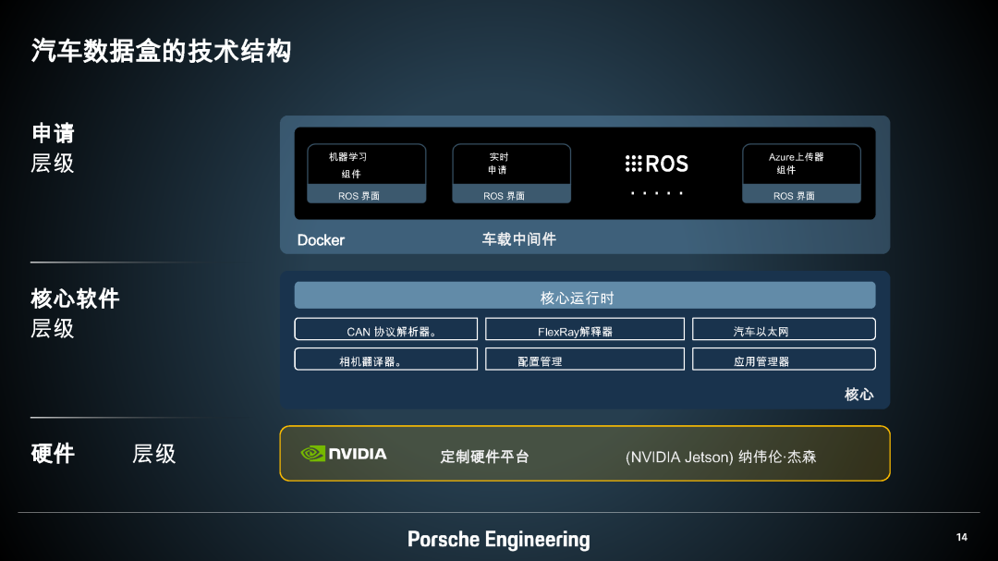Click the NVIDIA logo icon
Screen dimensions: 998x561
(344, 454)
